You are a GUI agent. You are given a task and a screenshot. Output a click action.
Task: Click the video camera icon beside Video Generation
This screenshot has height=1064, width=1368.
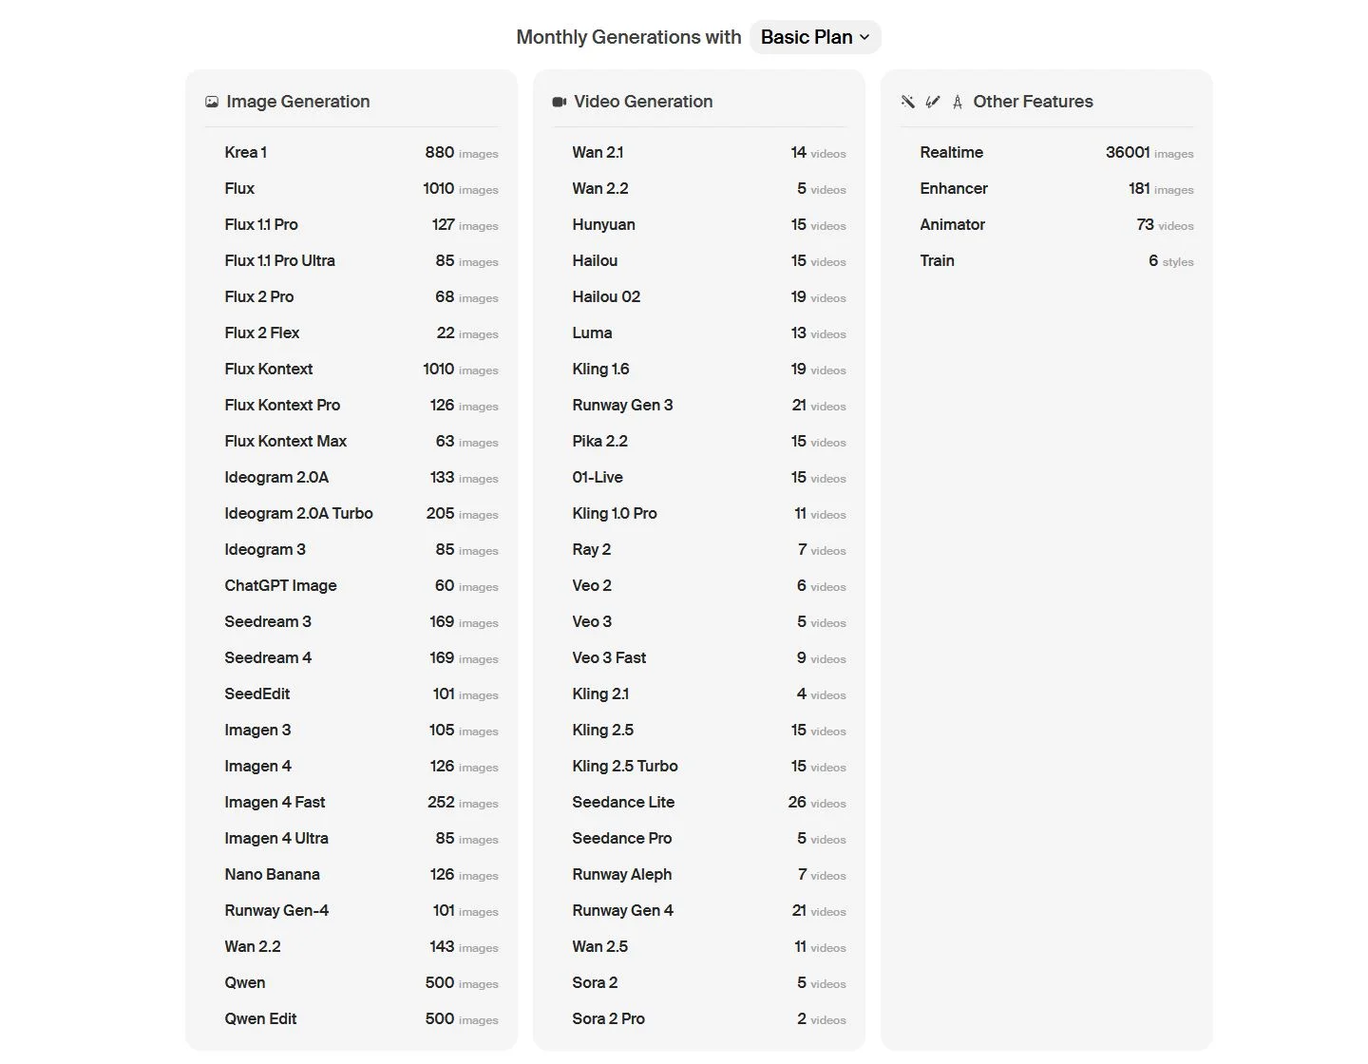coord(560,102)
